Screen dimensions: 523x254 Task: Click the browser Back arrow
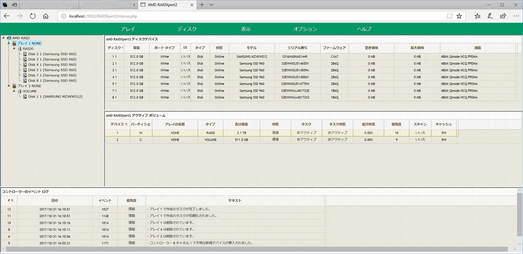click(x=7, y=16)
